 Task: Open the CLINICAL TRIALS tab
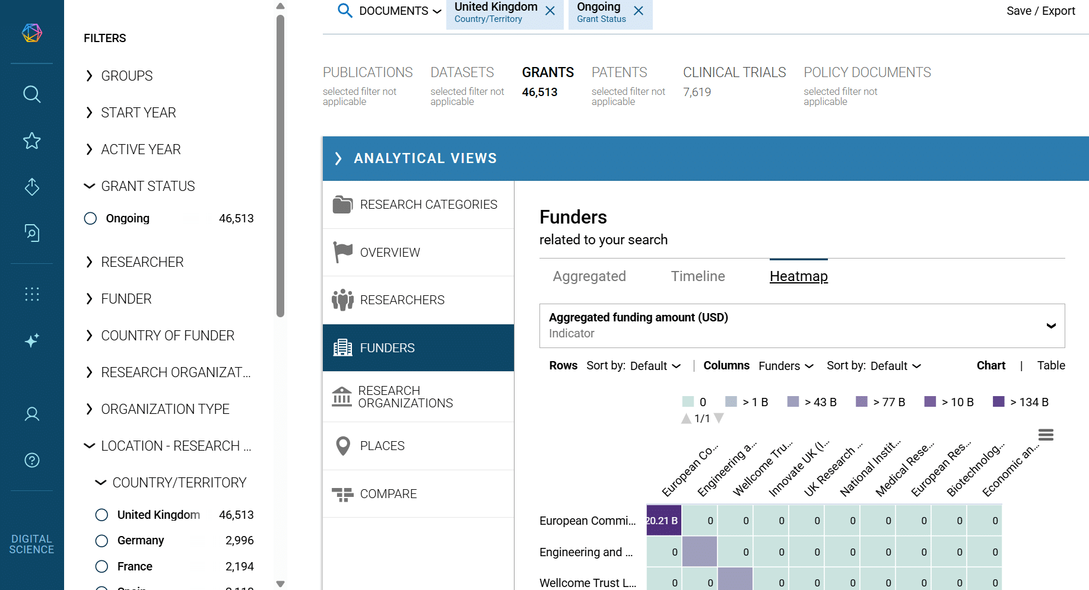pyautogui.click(x=734, y=73)
